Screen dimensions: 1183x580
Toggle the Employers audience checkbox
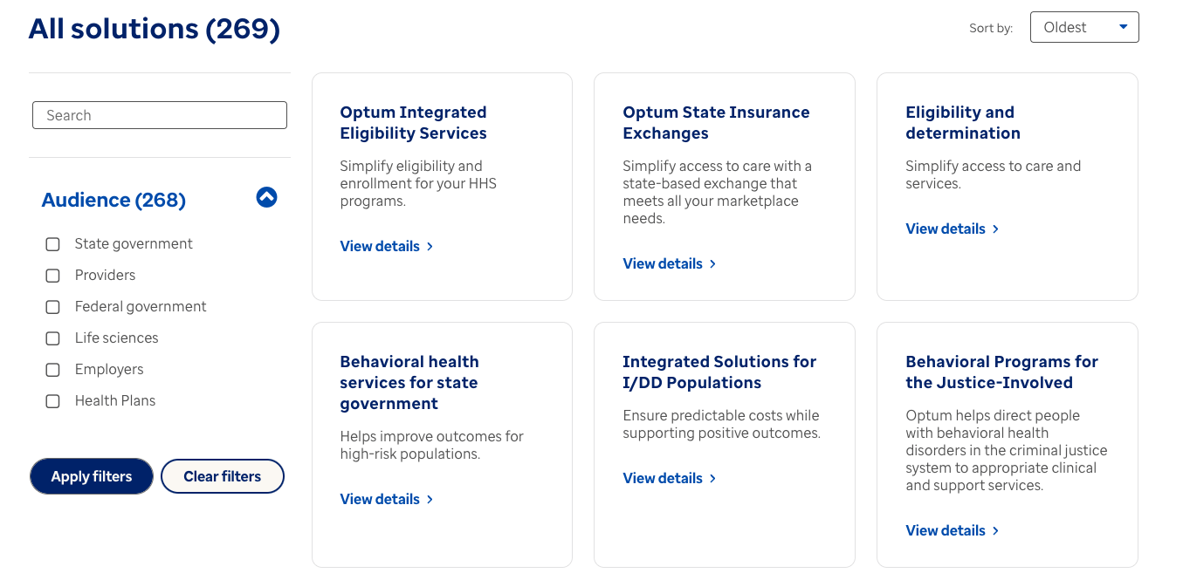[52, 370]
